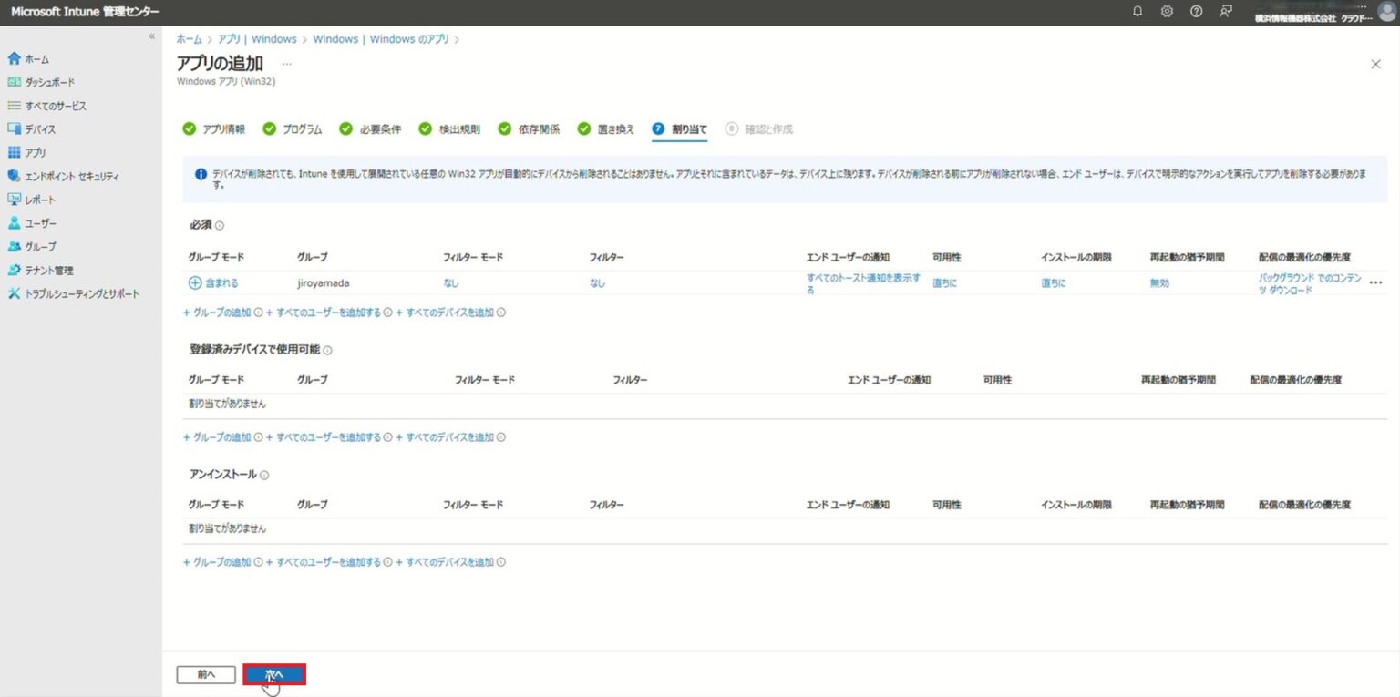Click the 次へ button

(274, 674)
